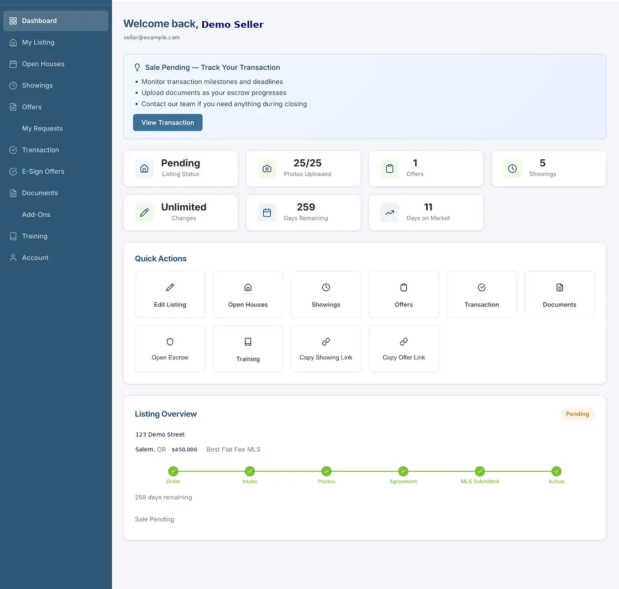Click seller@example.com email text
The height and width of the screenshot is (589, 619).
(x=151, y=38)
